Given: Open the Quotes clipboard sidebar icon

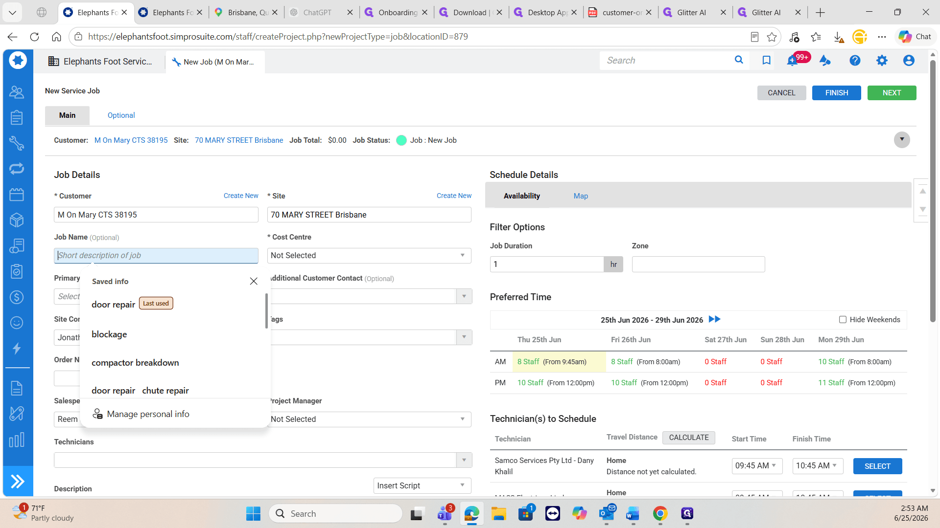Looking at the screenshot, I should tap(17, 117).
